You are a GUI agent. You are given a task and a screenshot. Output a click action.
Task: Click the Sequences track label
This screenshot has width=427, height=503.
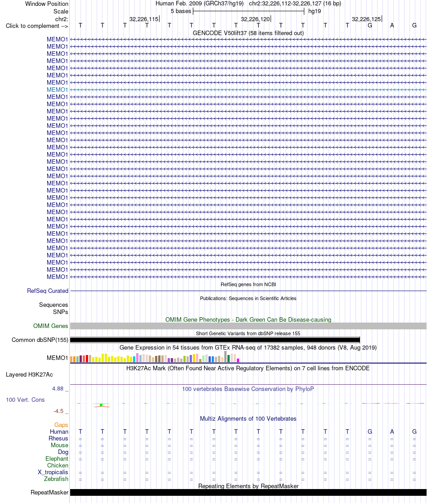53,305
